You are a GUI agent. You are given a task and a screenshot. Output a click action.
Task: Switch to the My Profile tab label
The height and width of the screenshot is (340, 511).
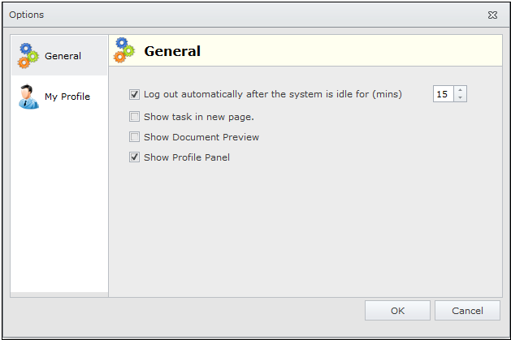67,97
